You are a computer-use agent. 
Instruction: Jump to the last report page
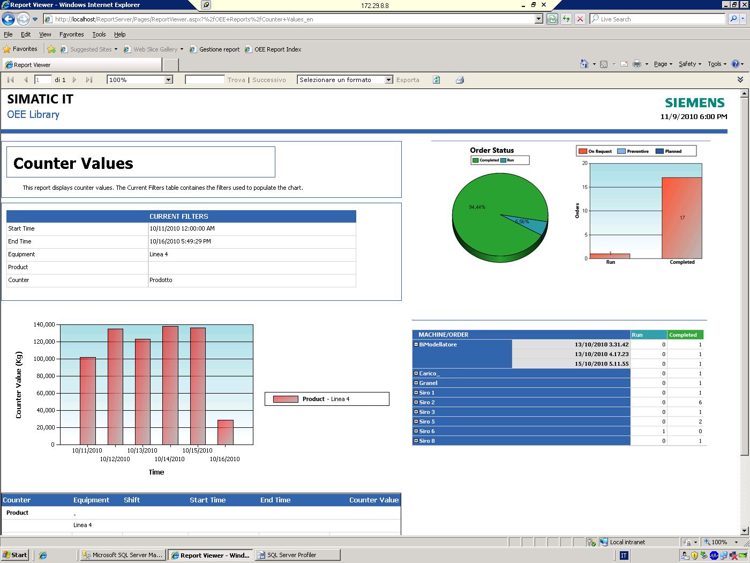tap(89, 79)
